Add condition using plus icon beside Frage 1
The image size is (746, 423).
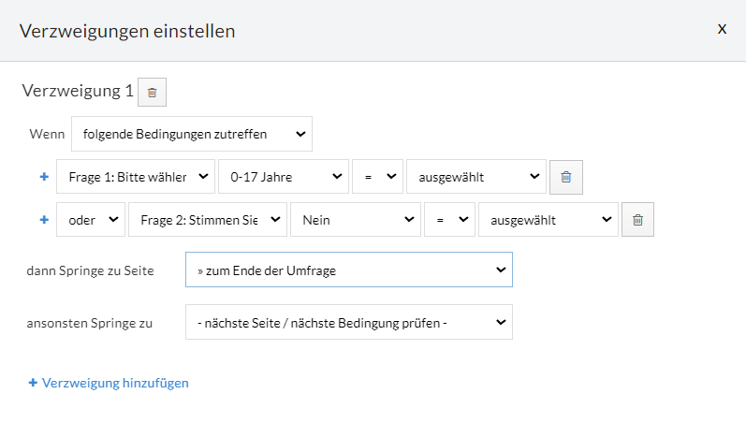click(x=44, y=177)
